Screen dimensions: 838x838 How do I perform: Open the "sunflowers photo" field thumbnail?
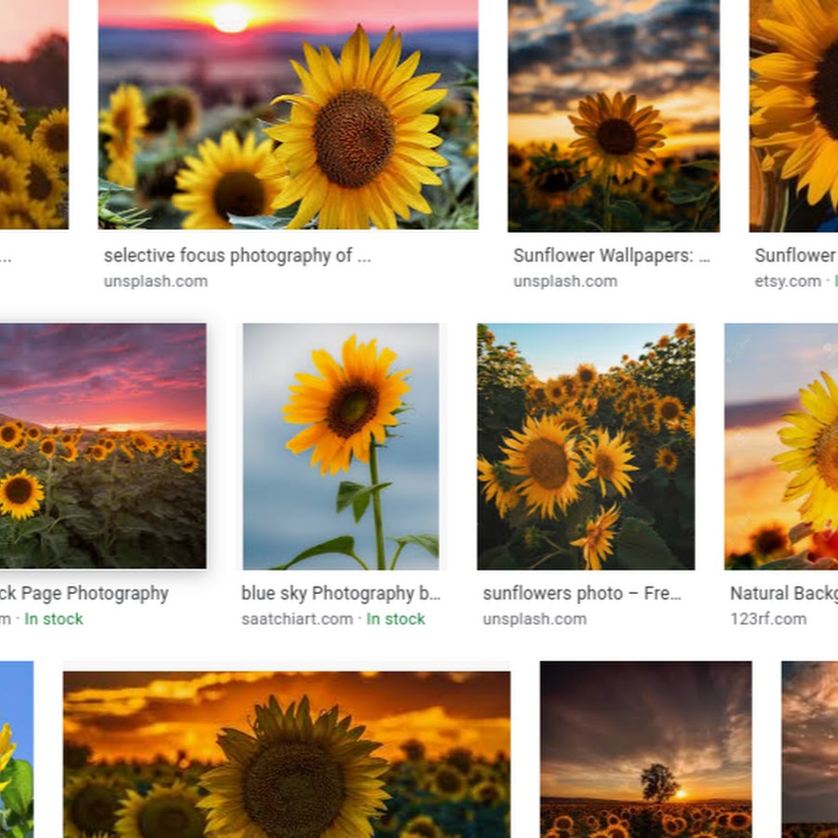(x=586, y=446)
